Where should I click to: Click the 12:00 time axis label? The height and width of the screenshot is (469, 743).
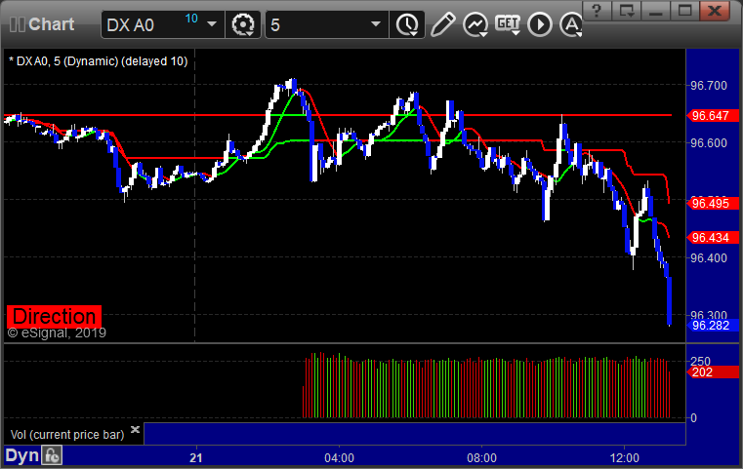625,458
